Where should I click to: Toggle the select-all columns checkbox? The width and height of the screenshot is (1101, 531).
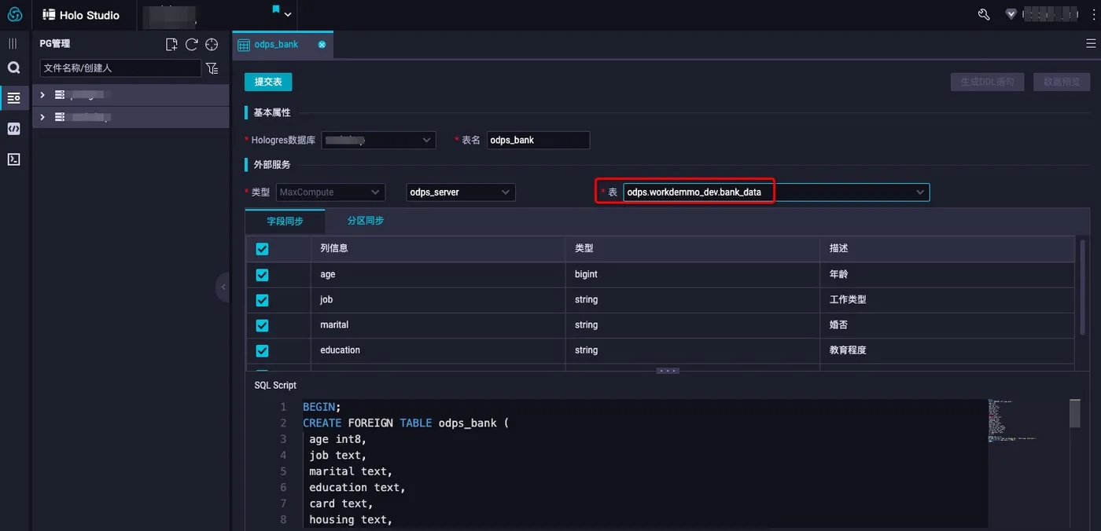(x=262, y=249)
